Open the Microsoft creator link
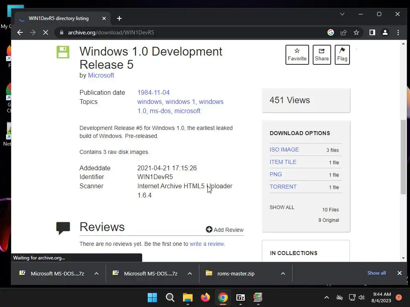This screenshot has width=410, height=307. (101, 75)
